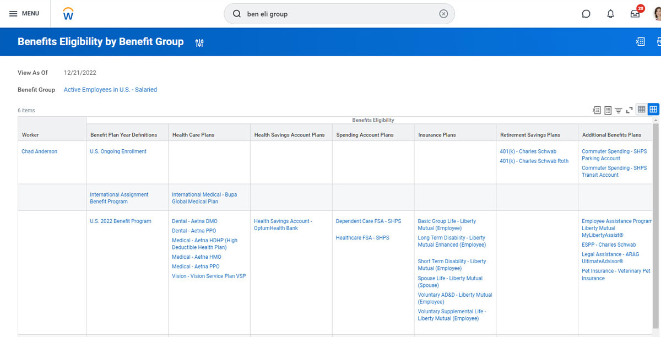661x337 pixels.
Task: Open the MENU hamburger button
Action: pos(24,14)
